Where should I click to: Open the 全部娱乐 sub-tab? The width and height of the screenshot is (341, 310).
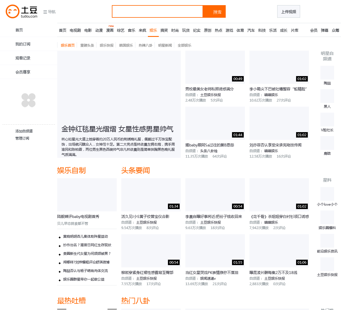tap(185, 45)
